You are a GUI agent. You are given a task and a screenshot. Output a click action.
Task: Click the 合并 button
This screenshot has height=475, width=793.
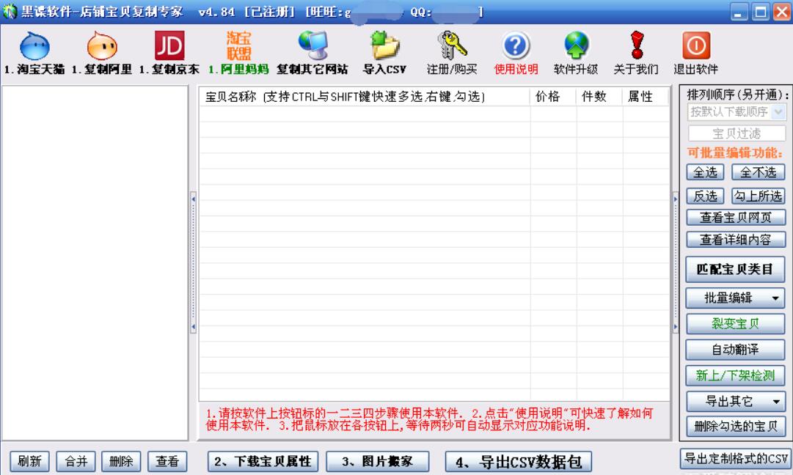tap(76, 461)
